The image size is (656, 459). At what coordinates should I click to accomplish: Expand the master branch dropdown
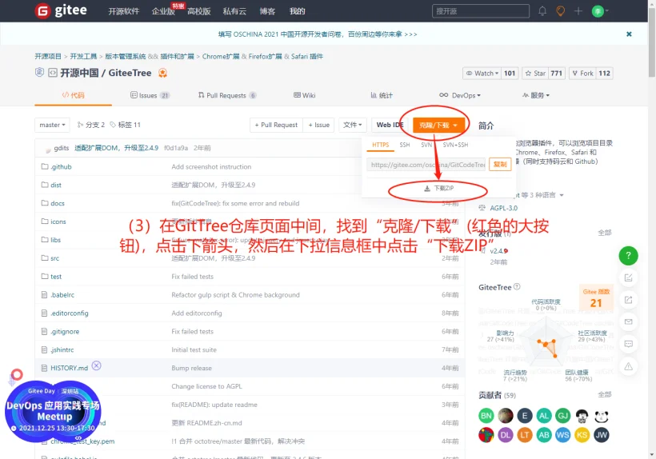tap(52, 125)
